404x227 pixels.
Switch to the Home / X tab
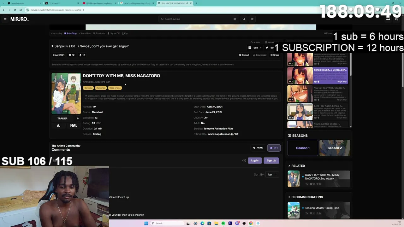tap(62, 3)
